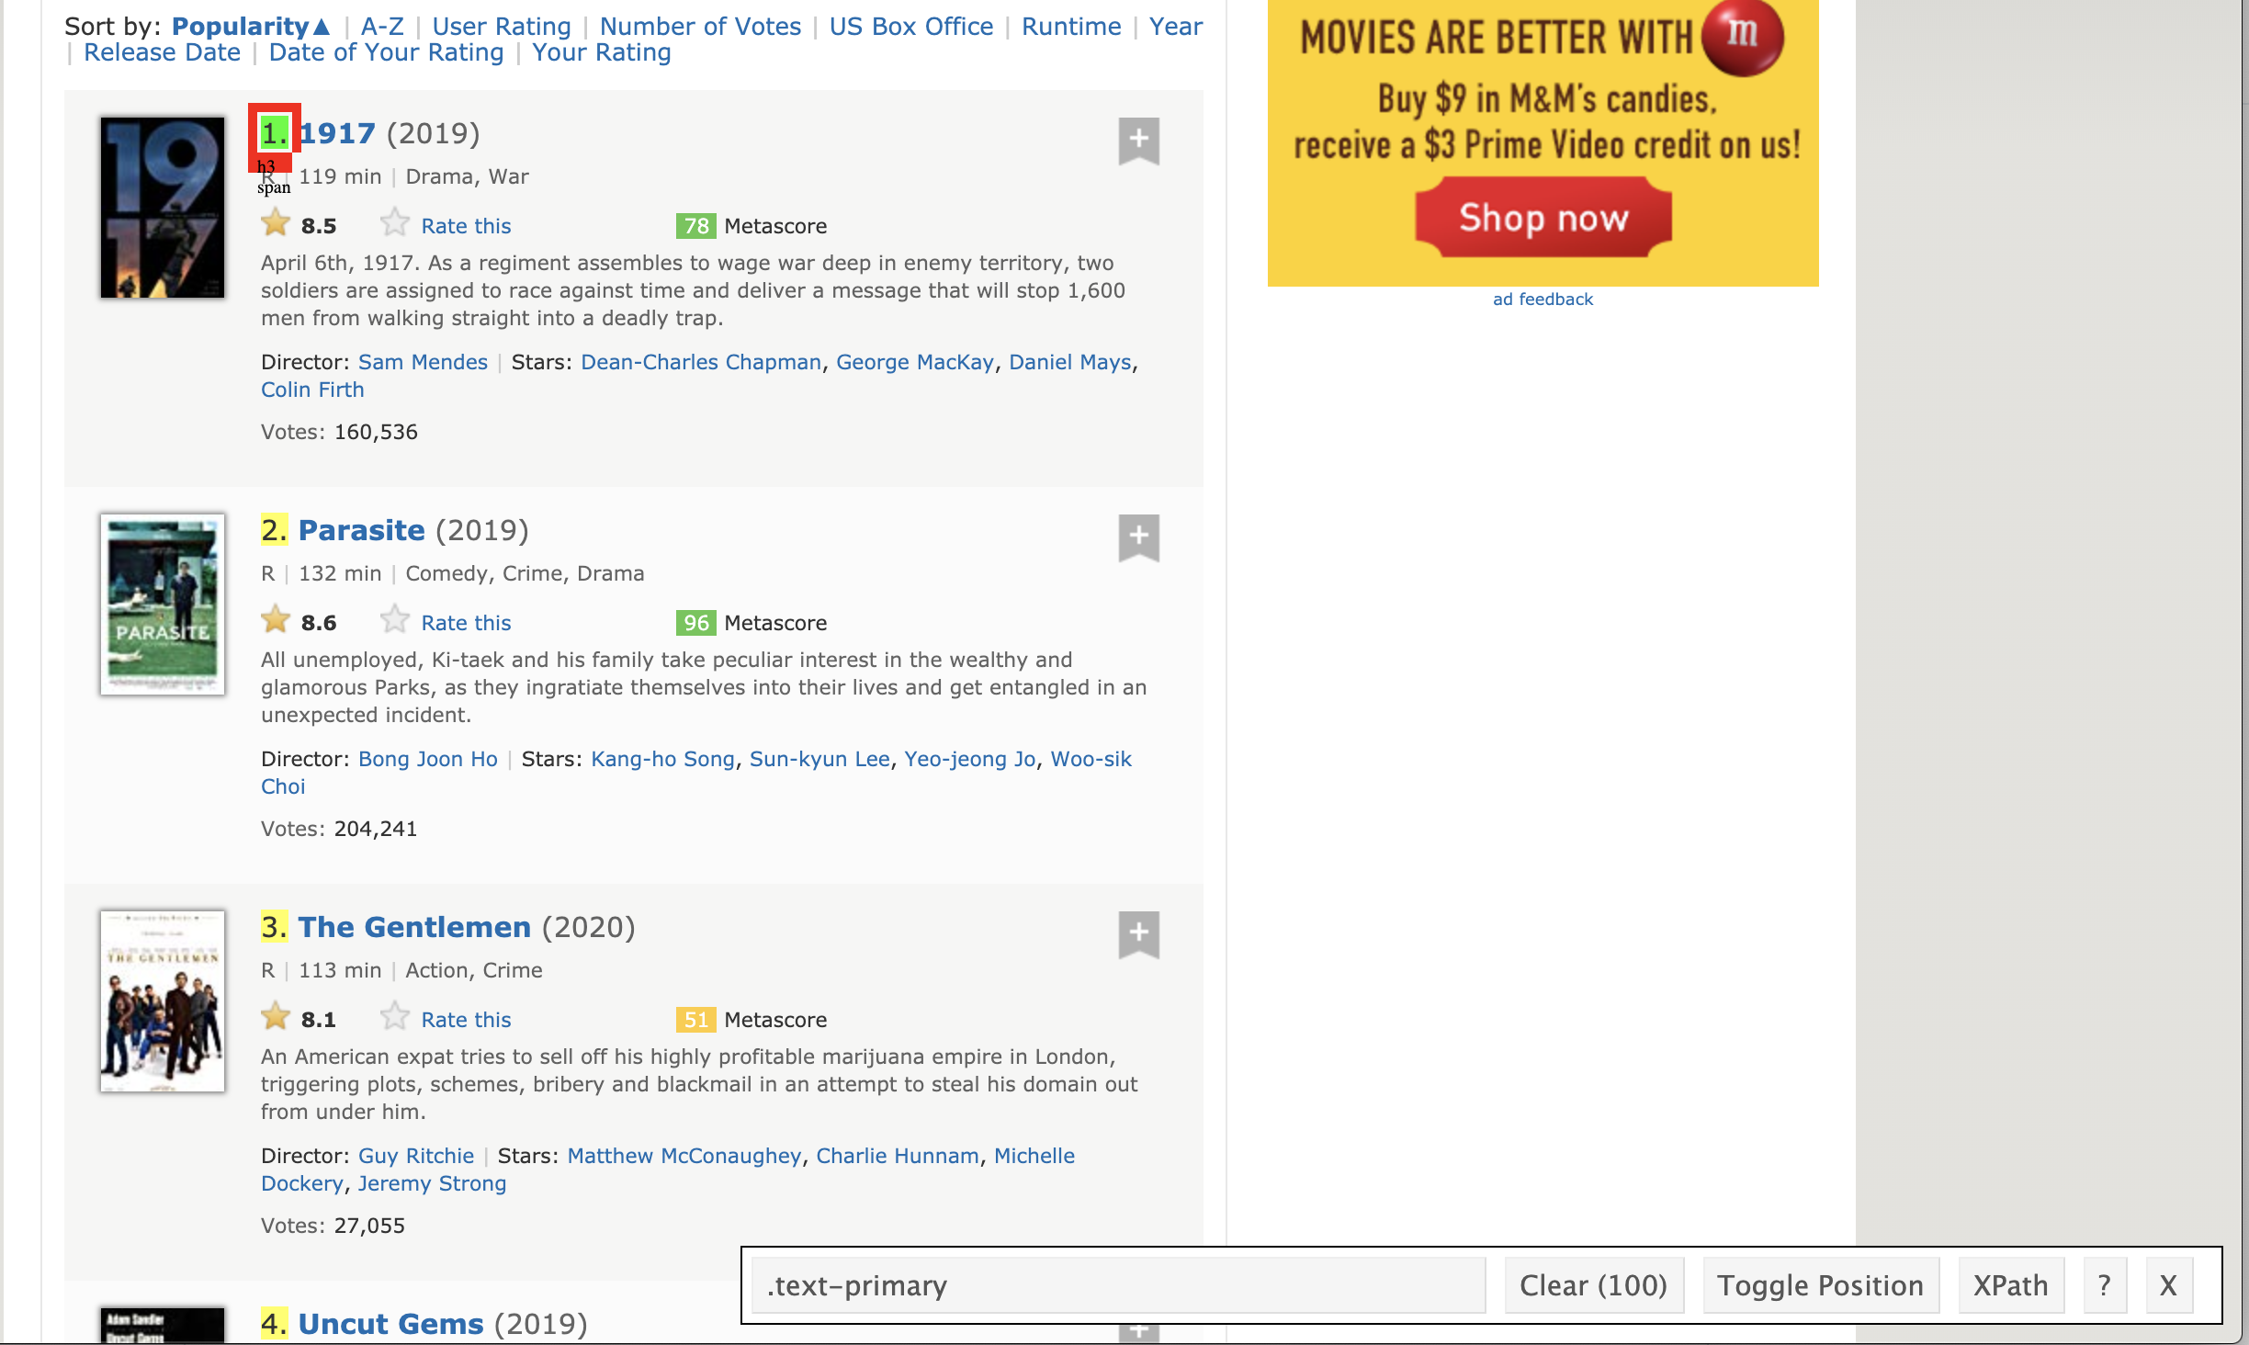Click the .text-primary selector input field
The width and height of the screenshot is (2249, 1345).
tap(1117, 1285)
